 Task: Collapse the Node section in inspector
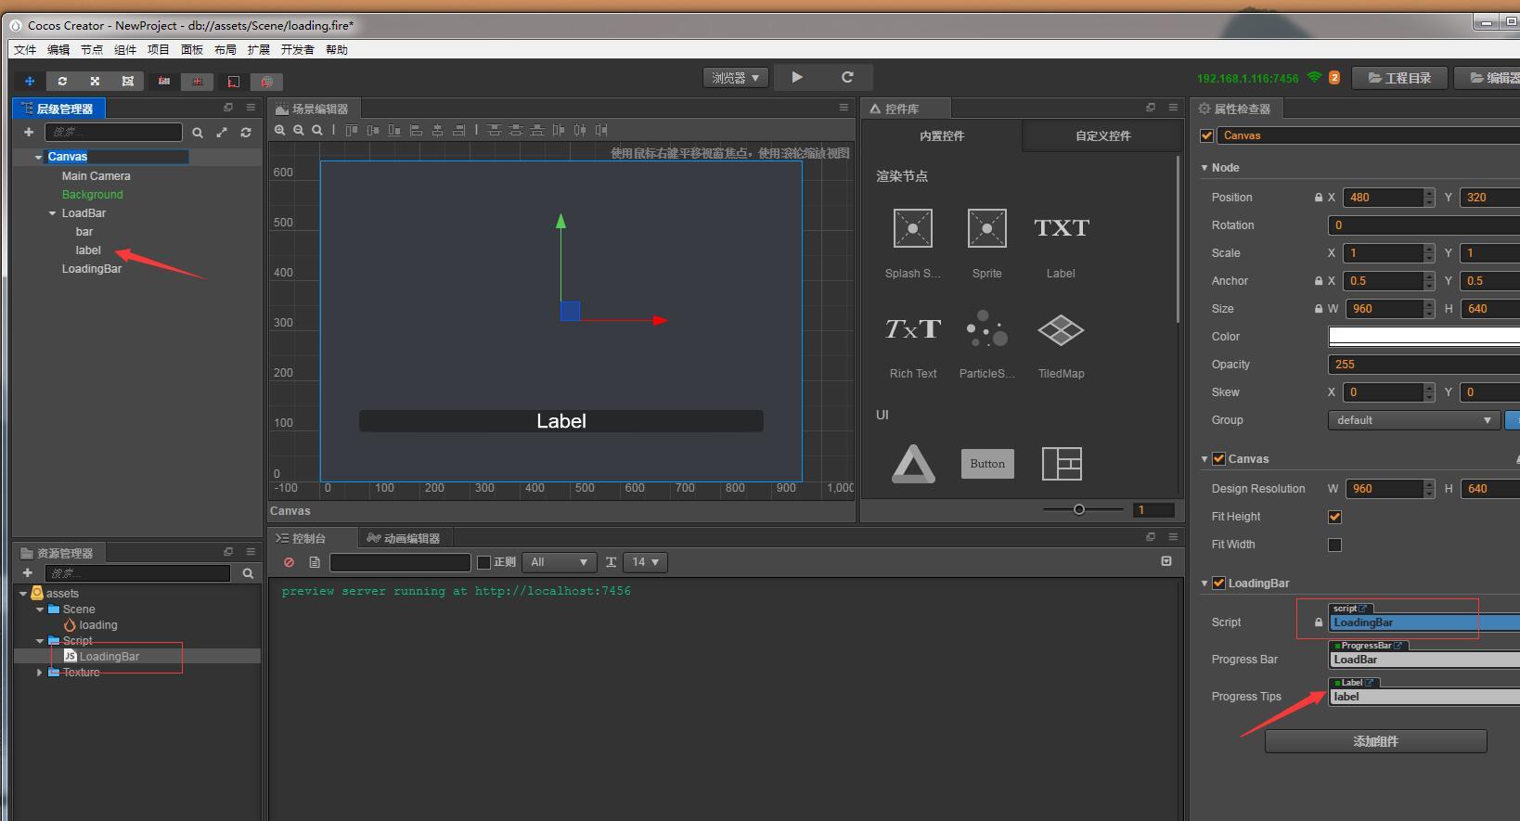click(x=1204, y=168)
